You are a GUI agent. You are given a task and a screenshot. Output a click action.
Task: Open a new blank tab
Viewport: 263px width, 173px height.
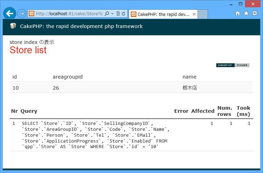(203, 14)
